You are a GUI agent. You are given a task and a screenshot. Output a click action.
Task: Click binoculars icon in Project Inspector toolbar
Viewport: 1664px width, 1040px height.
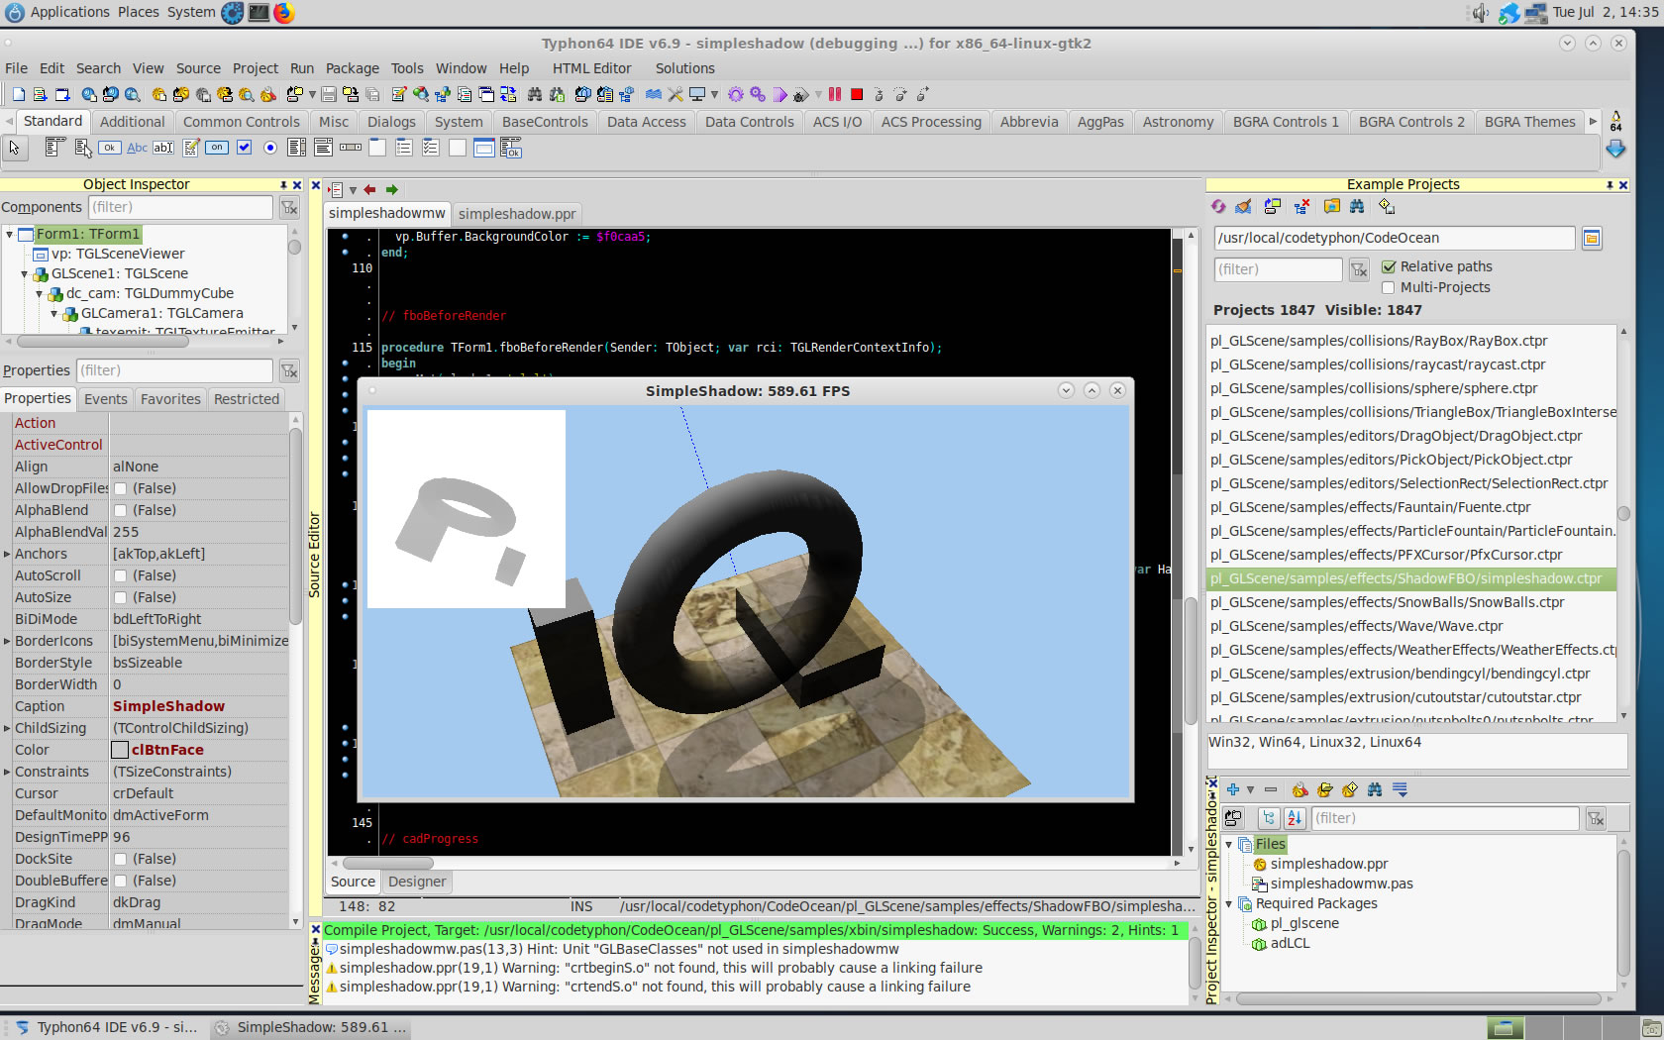pyautogui.click(x=1375, y=789)
